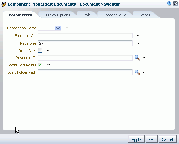Focus the Features Off input field

(x=85, y=36)
